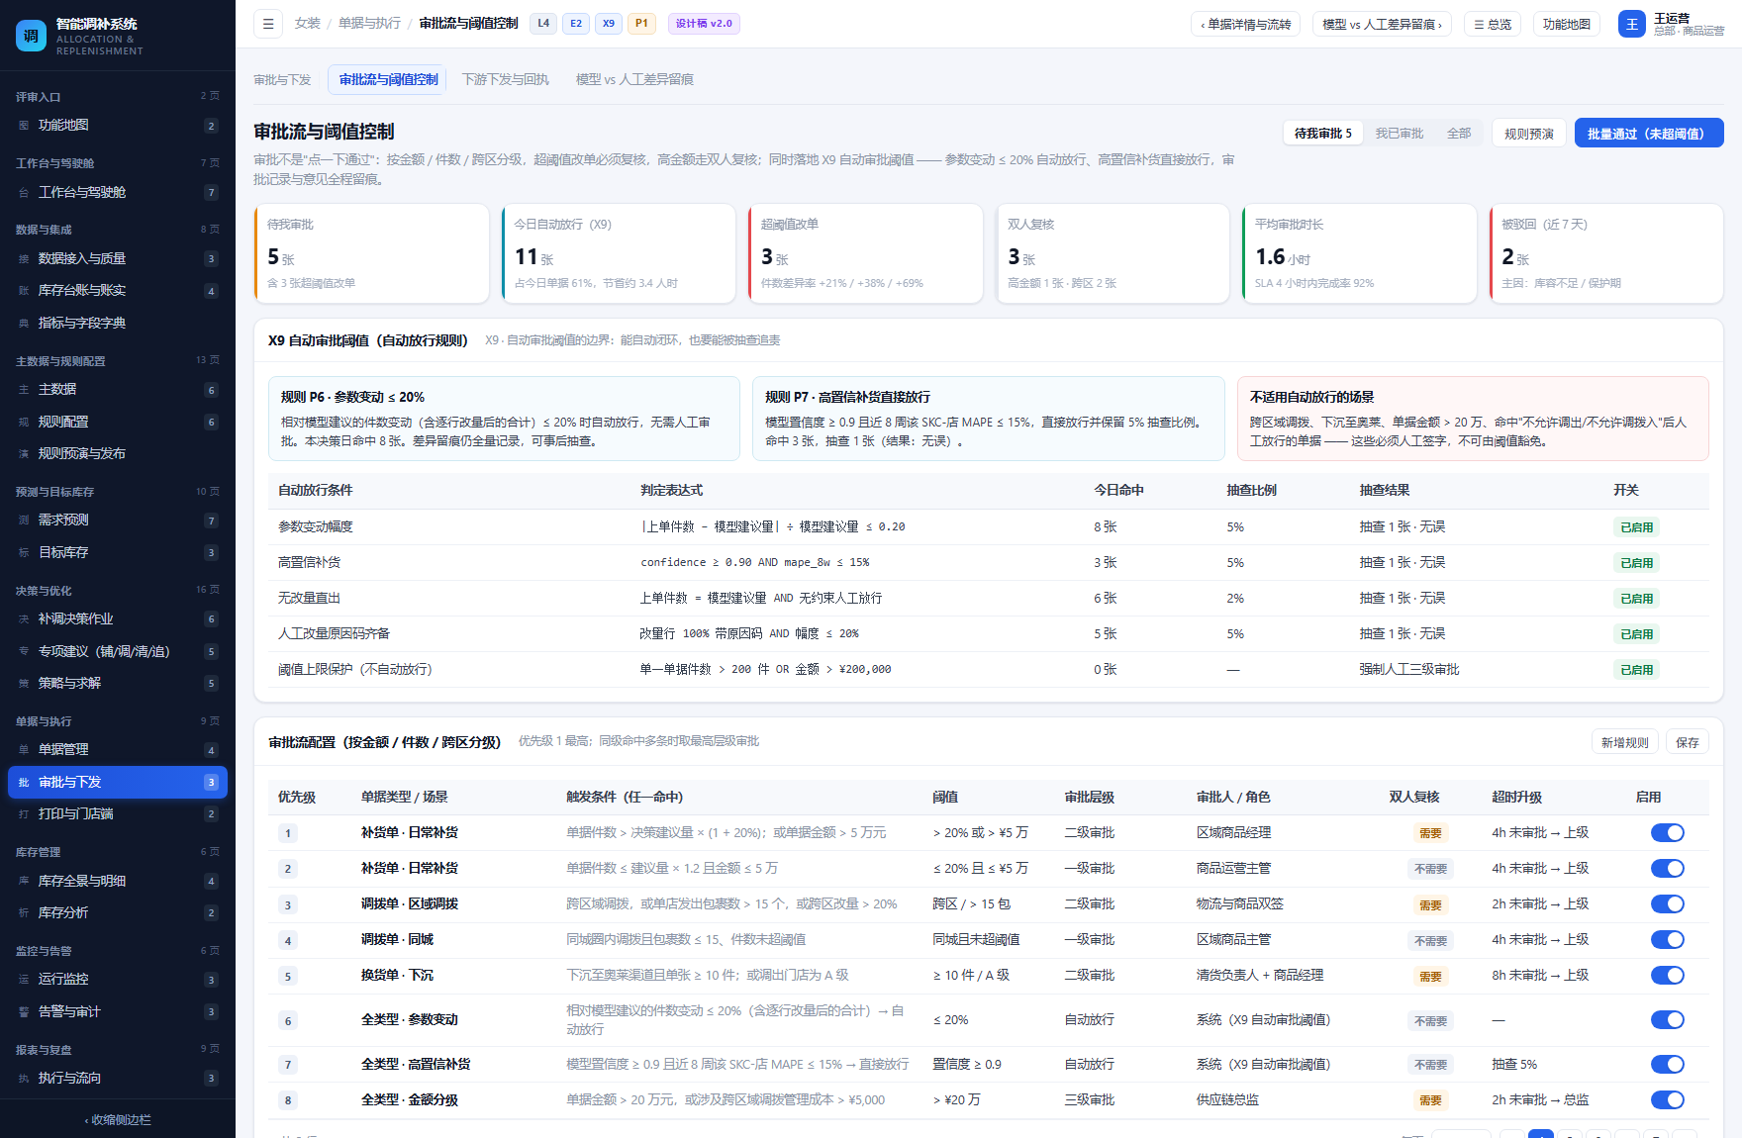Click the 功能地图 button in top bar
Screen dimensions: 1742x1138
pos(1567,24)
